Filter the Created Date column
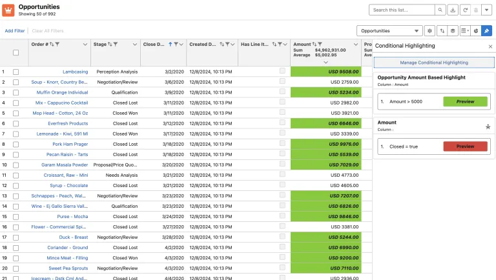 (x=227, y=45)
